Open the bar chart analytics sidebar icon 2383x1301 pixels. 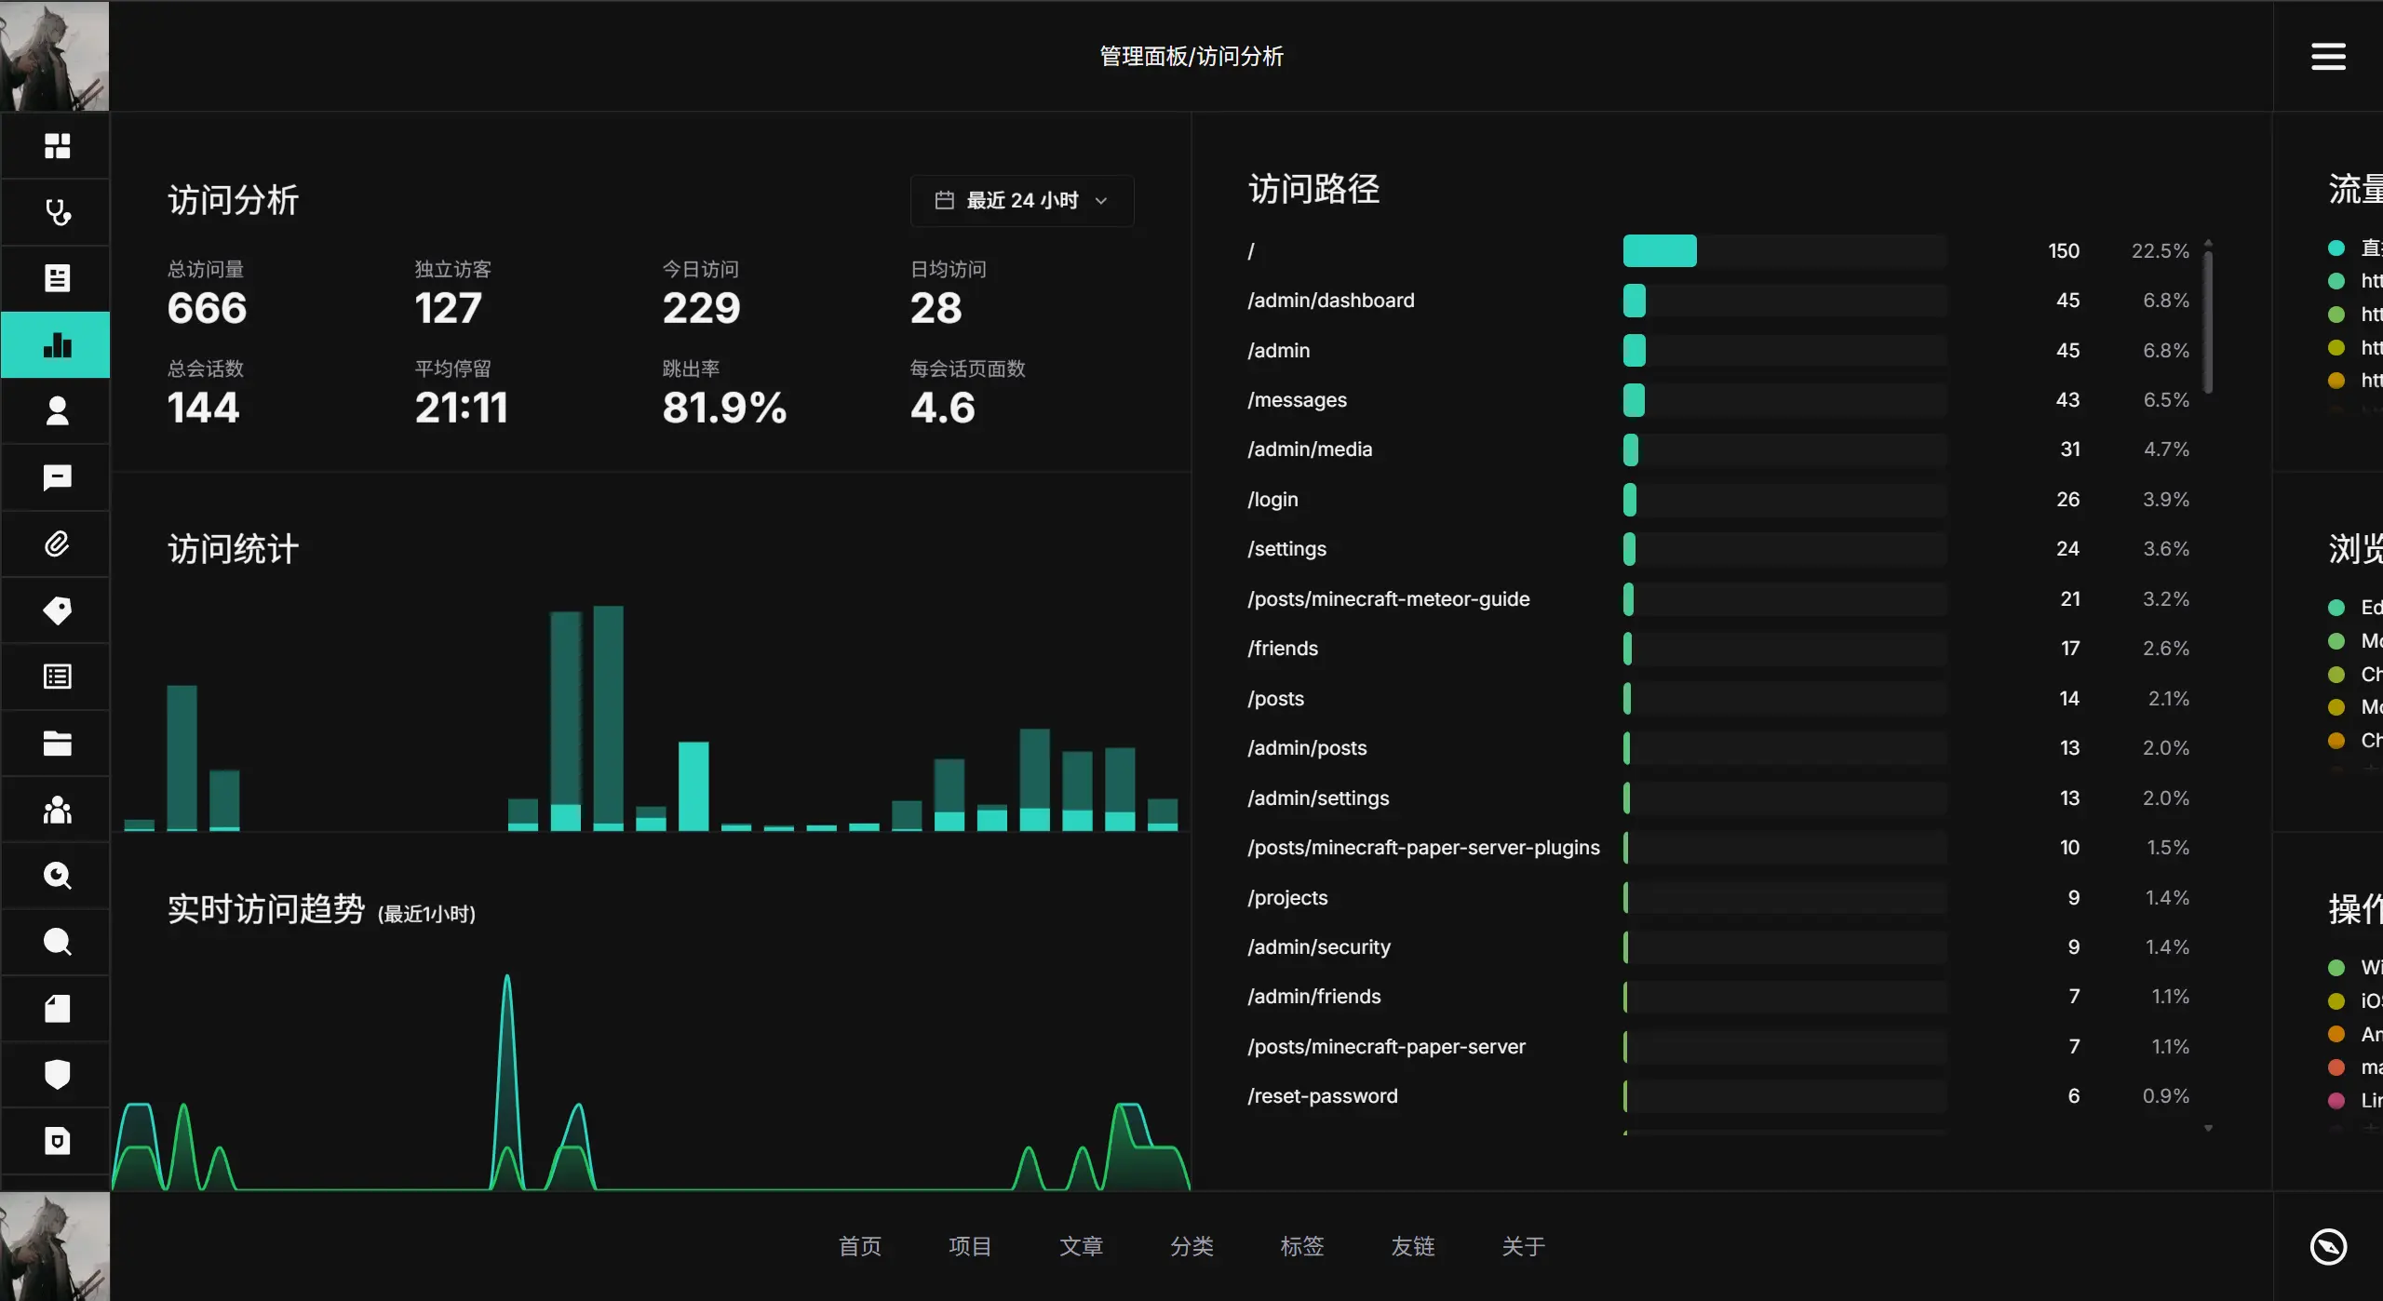[x=57, y=345]
